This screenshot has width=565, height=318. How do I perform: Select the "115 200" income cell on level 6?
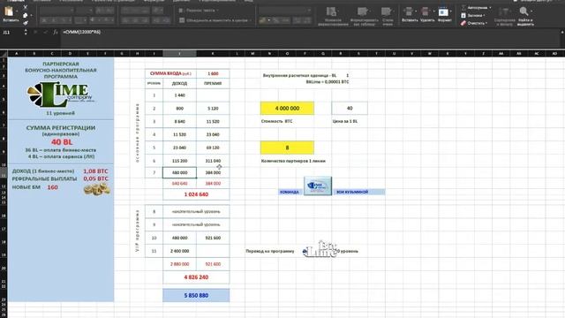coord(179,161)
